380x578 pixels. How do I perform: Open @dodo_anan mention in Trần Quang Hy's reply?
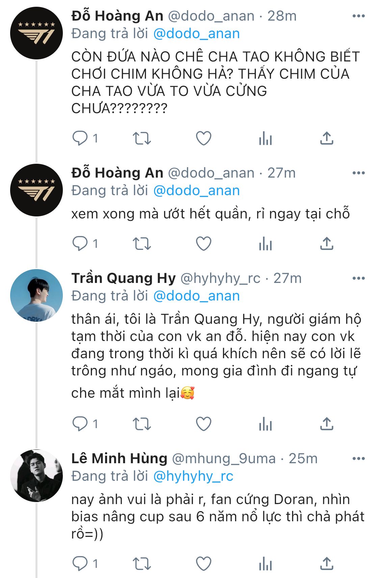(197, 296)
